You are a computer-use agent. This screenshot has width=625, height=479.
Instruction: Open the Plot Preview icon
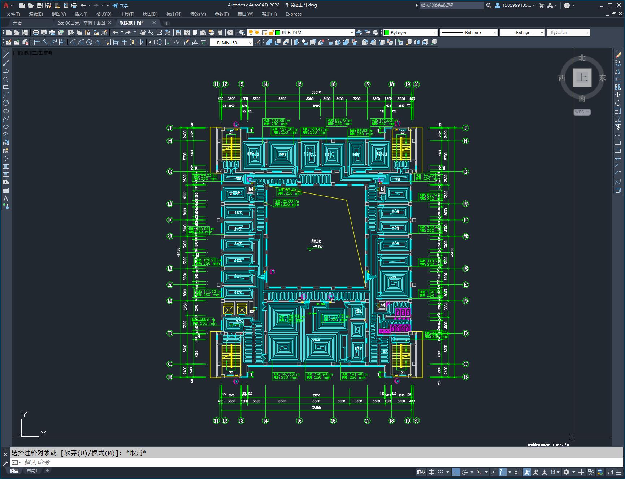click(x=44, y=32)
